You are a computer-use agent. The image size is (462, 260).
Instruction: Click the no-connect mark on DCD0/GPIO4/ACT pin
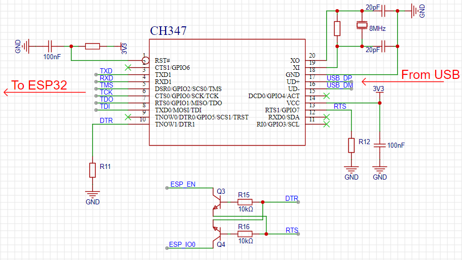click(x=326, y=96)
